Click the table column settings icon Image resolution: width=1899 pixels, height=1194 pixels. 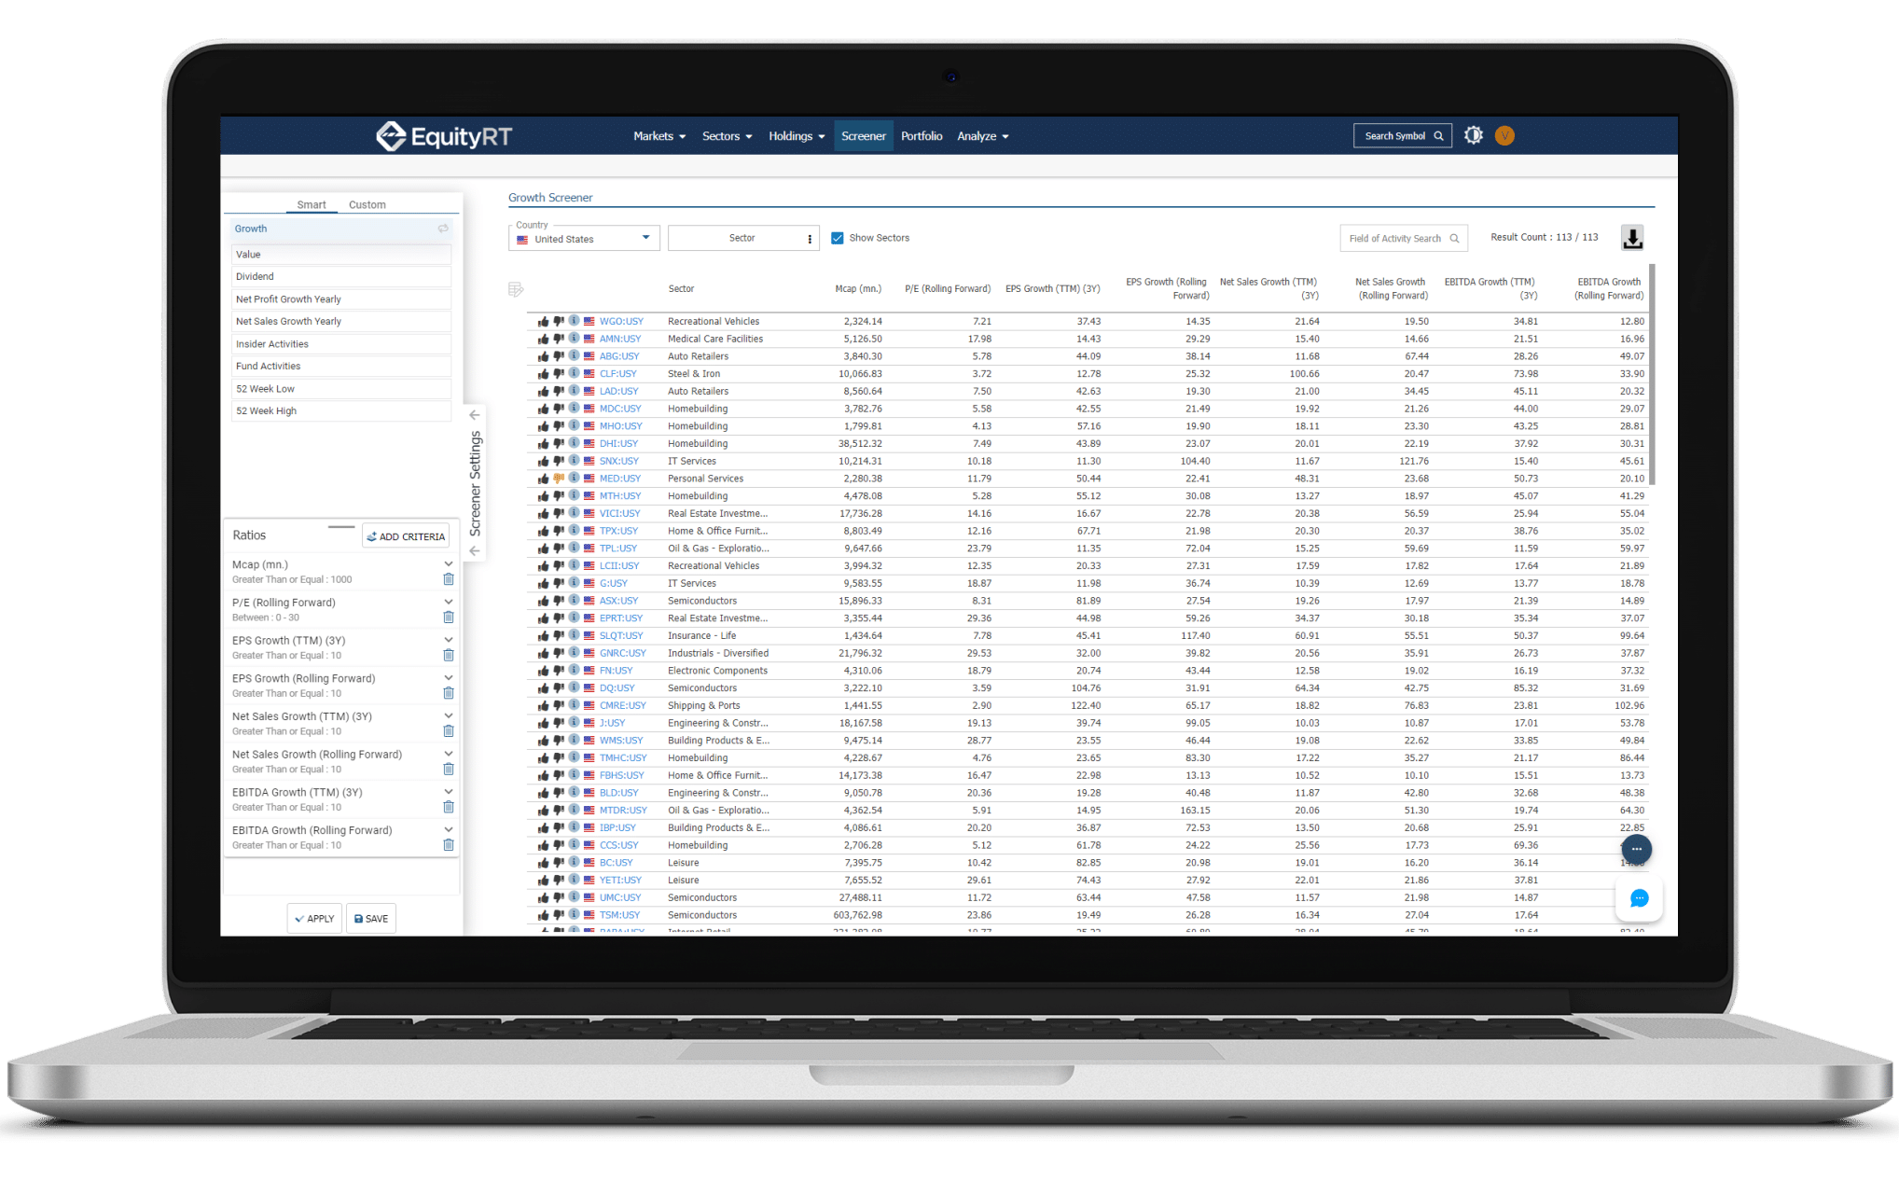click(x=516, y=289)
